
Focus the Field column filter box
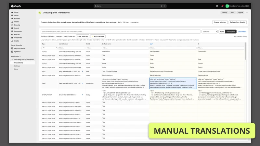93,48
